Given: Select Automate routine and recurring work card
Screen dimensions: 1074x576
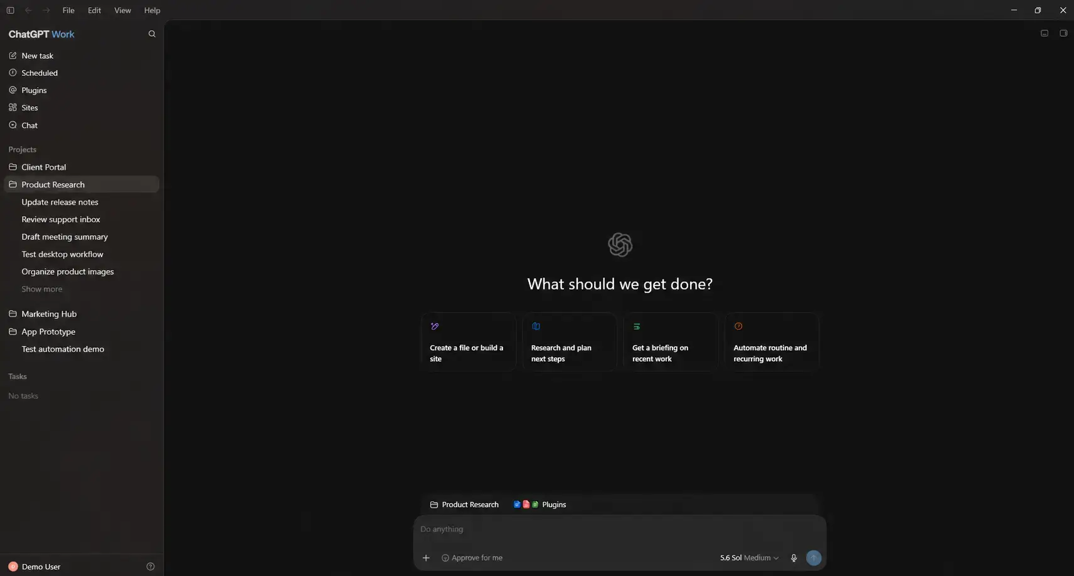Looking at the screenshot, I should point(772,342).
